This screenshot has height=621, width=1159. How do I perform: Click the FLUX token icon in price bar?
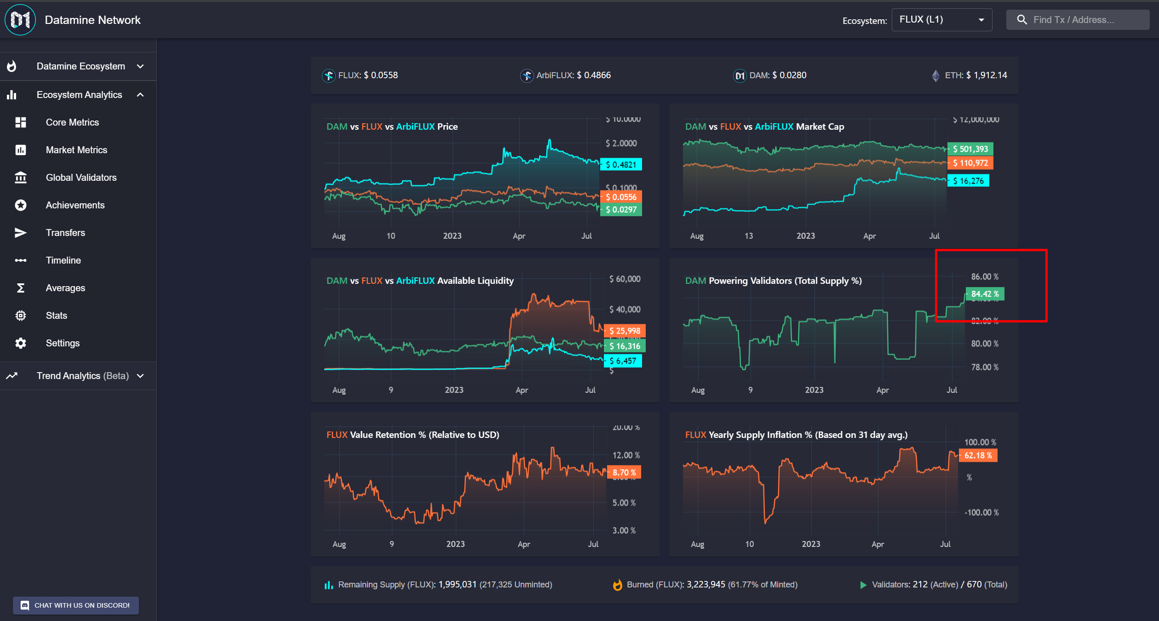tap(328, 75)
